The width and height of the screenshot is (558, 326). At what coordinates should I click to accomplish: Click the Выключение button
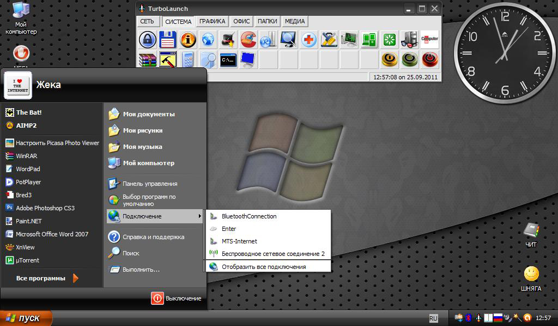(x=177, y=298)
